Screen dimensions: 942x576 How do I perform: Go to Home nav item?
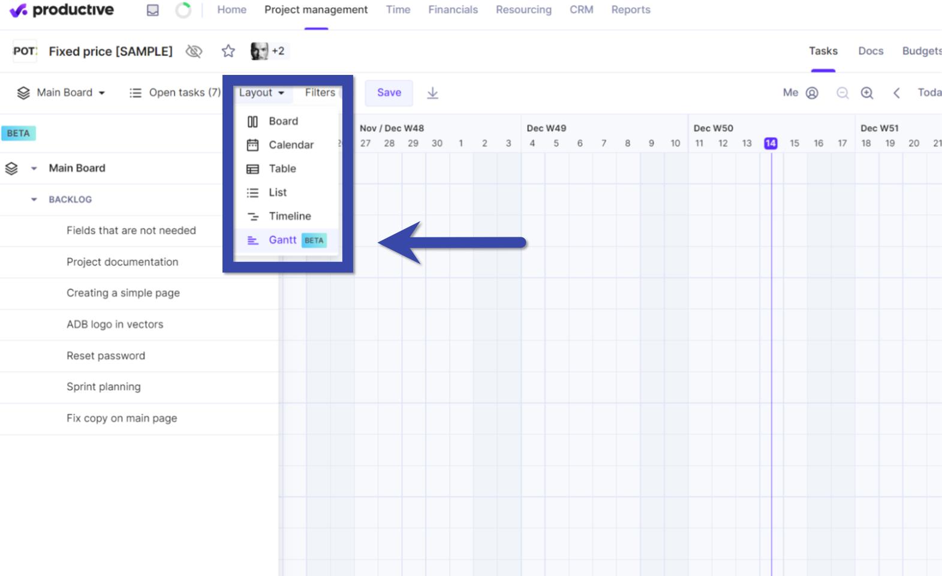231,10
